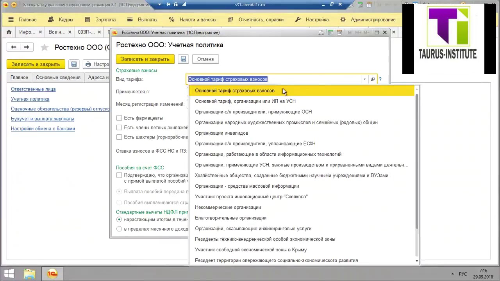Image resolution: width=500 pixels, height=281 pixels.
Task: Open Настройки обмена с банками link
Action: [x=43, y=128]
